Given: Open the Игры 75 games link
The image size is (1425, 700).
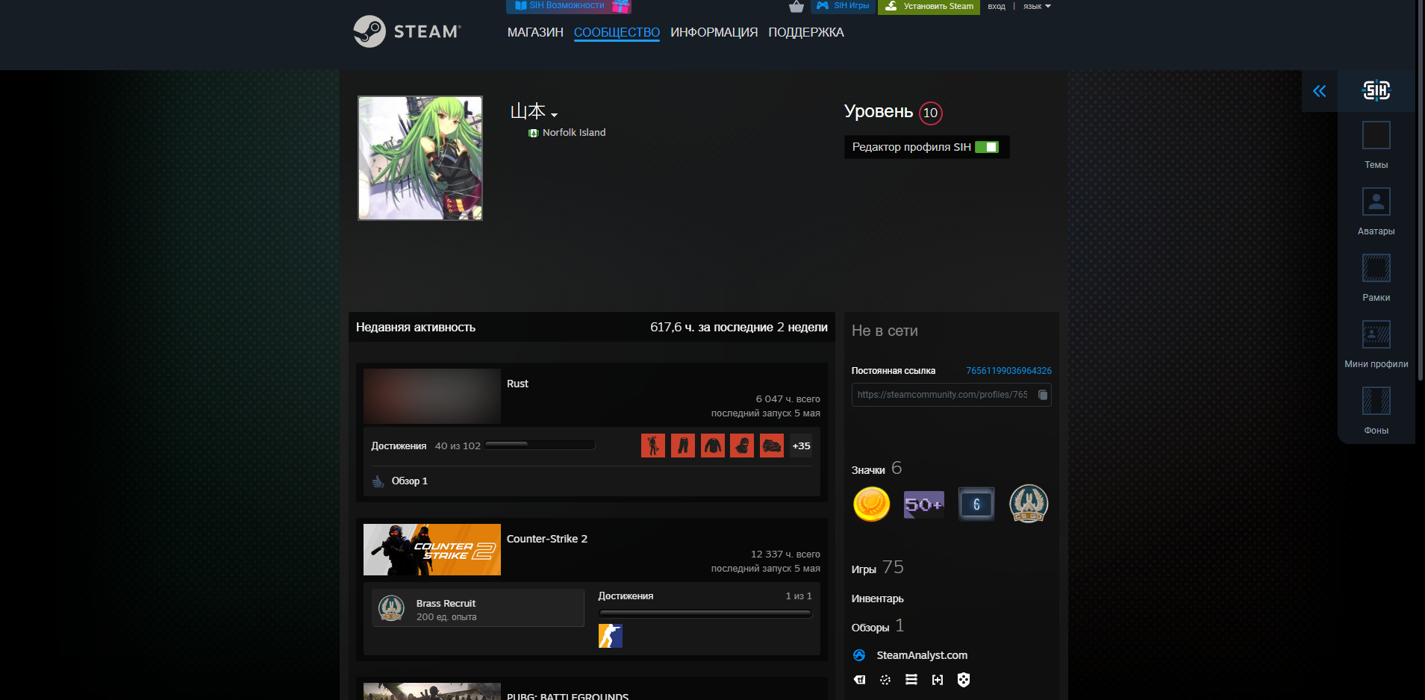Looking at the screenshot, I should click(x=878, y=568).
